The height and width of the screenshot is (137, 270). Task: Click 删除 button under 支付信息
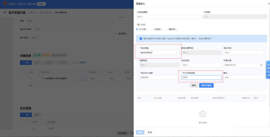pyautogui.click(x=37, y=115)
